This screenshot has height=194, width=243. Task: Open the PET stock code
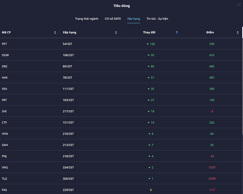pyautogui.click(x=5, y=44)
